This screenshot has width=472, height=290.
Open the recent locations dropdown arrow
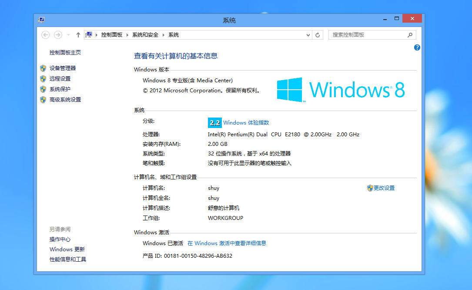click(68, 35)
